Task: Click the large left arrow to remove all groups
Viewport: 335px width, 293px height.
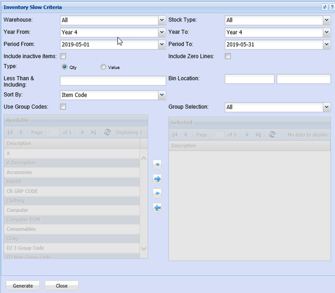Action: [x=157, y=208]
